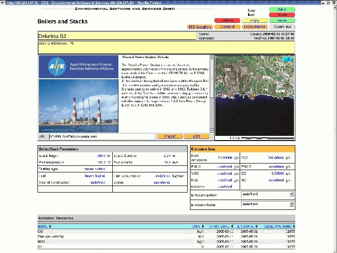
Task: Click the green help button
Action: coord(282,9)
